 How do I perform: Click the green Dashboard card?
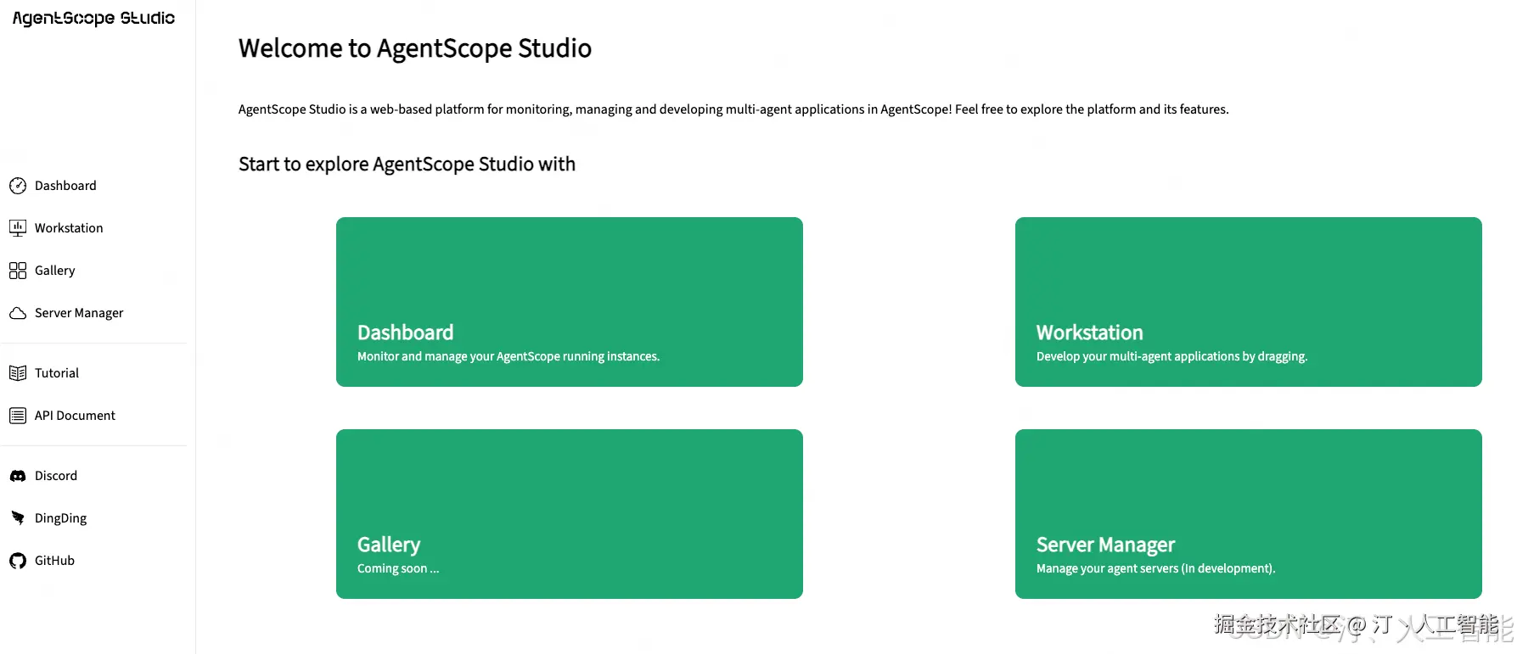[570, 302]
